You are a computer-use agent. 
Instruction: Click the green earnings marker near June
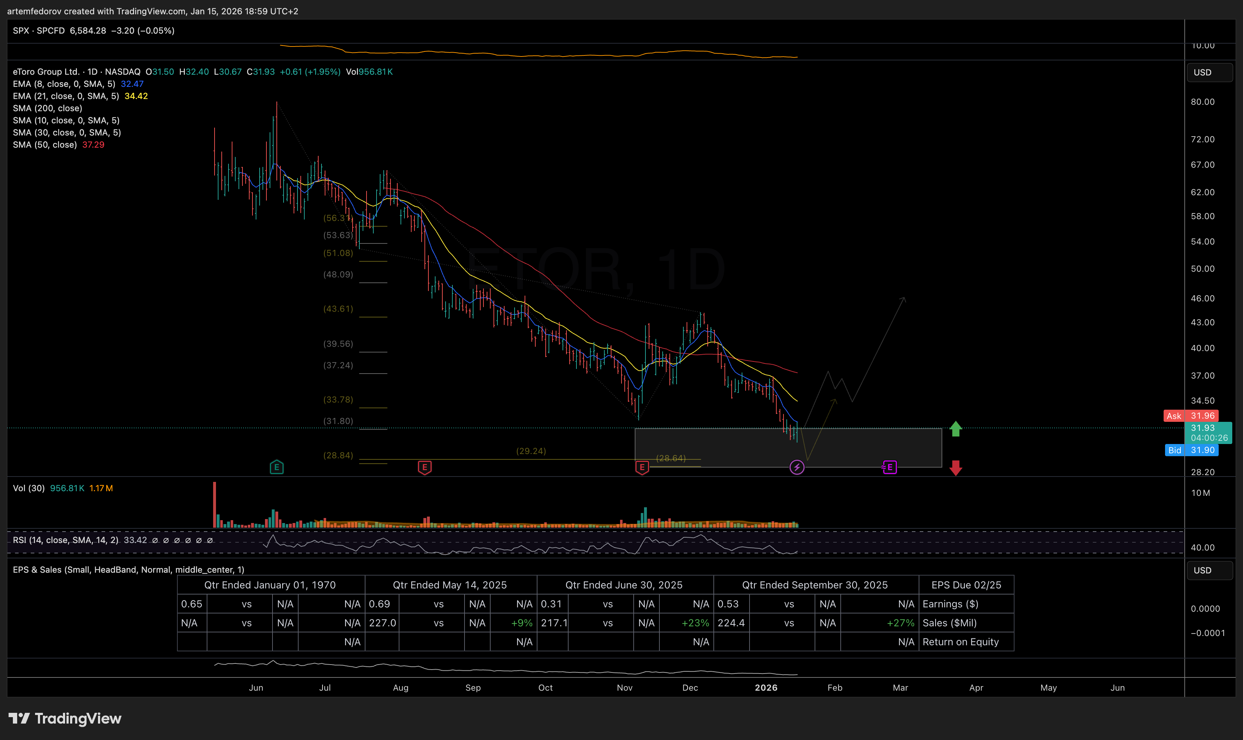pyautogui.click(x=276, y=467)
